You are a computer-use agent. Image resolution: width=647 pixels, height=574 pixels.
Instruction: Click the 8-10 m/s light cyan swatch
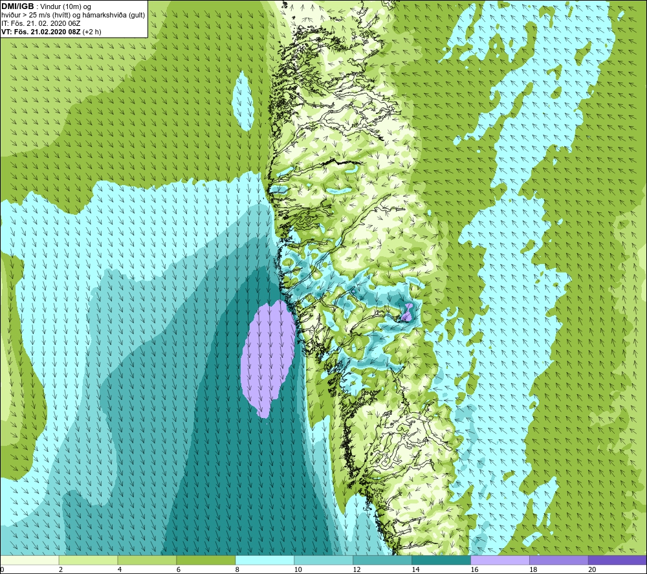pyautogui.click(x=265, y=560)
